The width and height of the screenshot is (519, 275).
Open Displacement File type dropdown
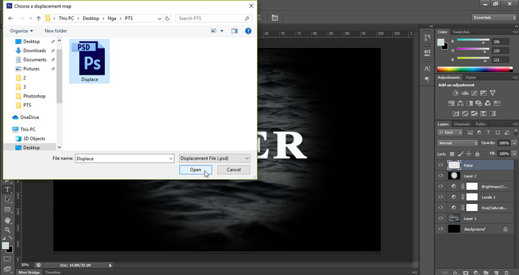215,158
